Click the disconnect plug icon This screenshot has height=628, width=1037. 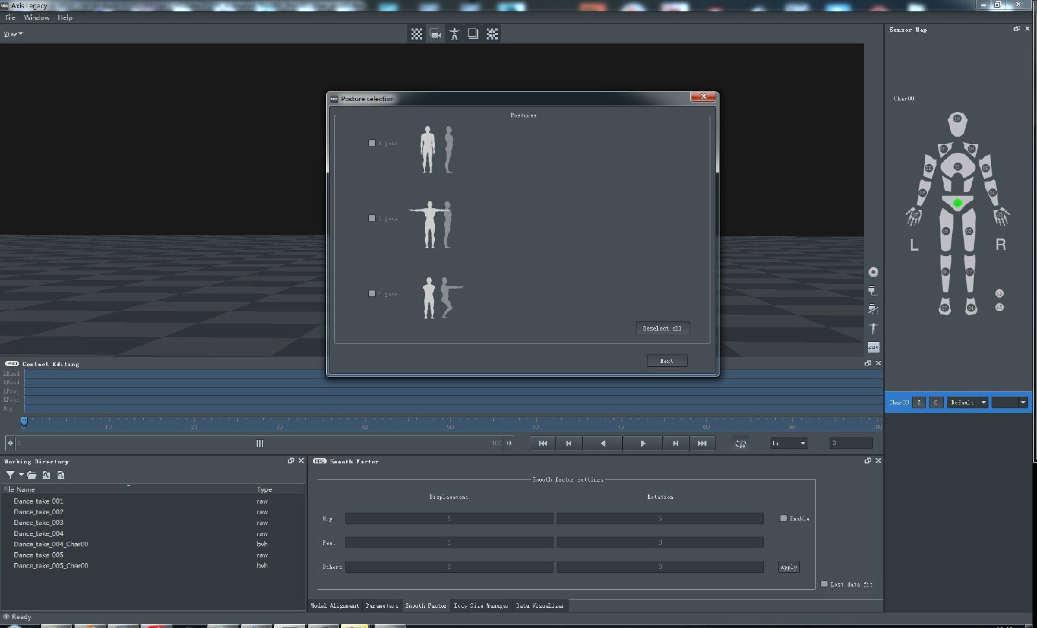873,310
